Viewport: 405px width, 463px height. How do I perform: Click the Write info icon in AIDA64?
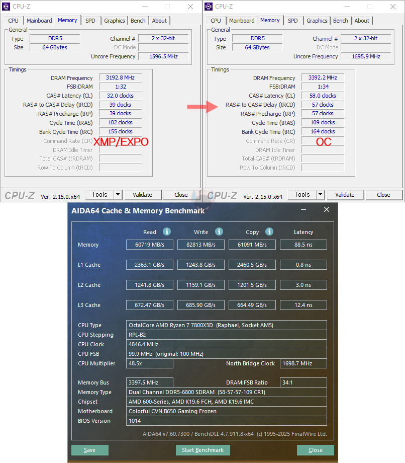[x=219, y=232]
